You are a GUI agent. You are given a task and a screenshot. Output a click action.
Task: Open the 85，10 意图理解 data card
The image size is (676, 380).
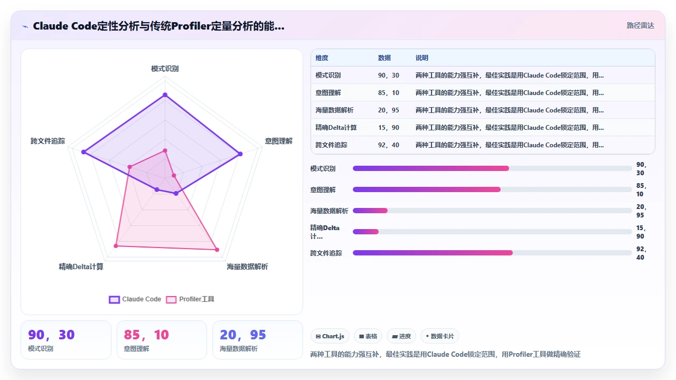coord(162,340)
